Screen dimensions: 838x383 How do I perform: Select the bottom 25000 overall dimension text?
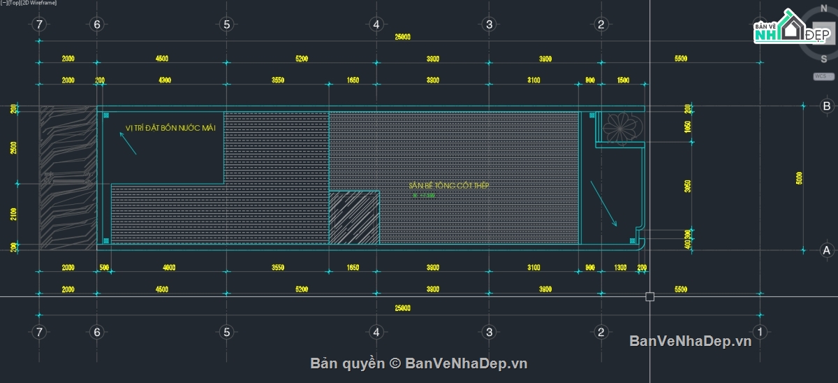tap(402, 308)
